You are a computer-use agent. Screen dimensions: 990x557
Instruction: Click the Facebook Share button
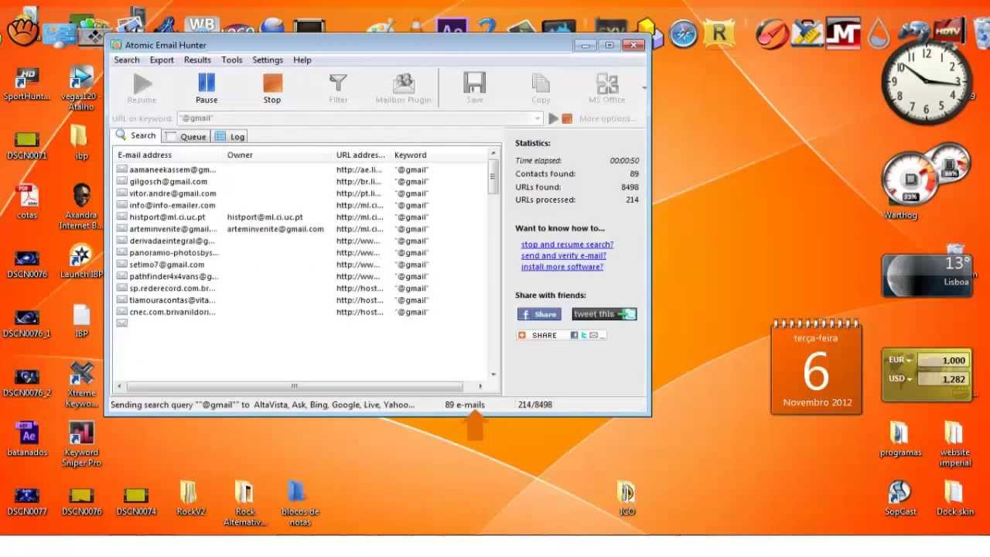[539, 314]
